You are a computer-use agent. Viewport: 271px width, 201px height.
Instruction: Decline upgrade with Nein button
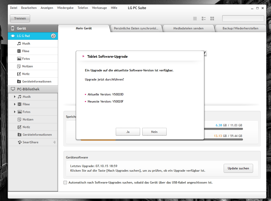click(x=154, y=132)
